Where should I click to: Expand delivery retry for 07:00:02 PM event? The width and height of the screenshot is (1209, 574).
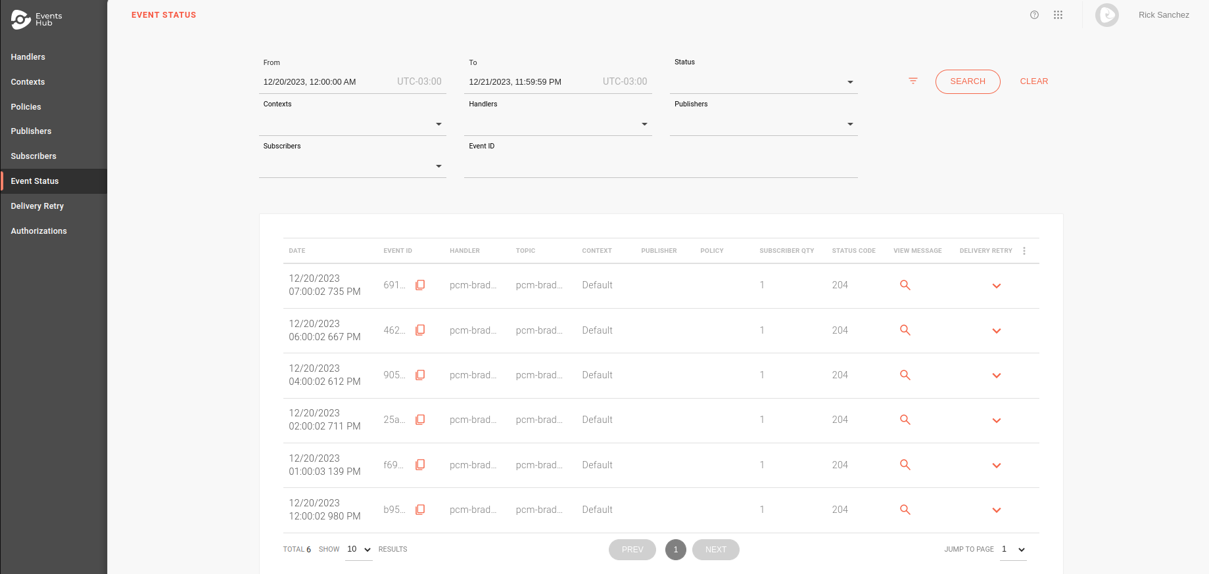tap(996, 286)
